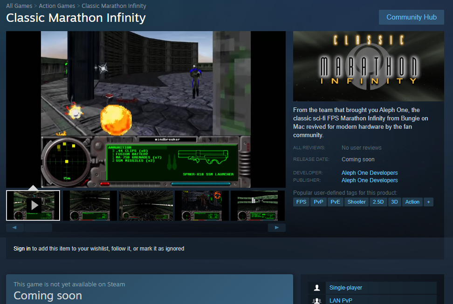Open Aleph One Developers publisher link
Viewport: 453px width, 304px height.
pyautogui.click(x=370, y=180)
